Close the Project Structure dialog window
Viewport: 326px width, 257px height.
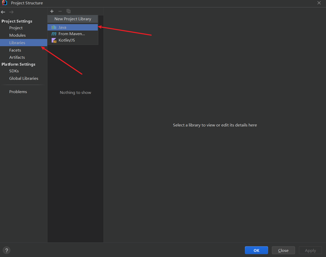click(x=319, y=3)
